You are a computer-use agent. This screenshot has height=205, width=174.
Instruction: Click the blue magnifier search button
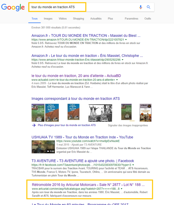(x=149, y=7)
